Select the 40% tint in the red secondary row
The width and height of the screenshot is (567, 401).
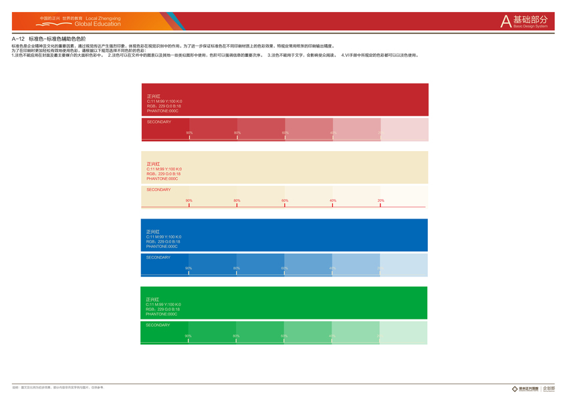(x=357, y=130)
